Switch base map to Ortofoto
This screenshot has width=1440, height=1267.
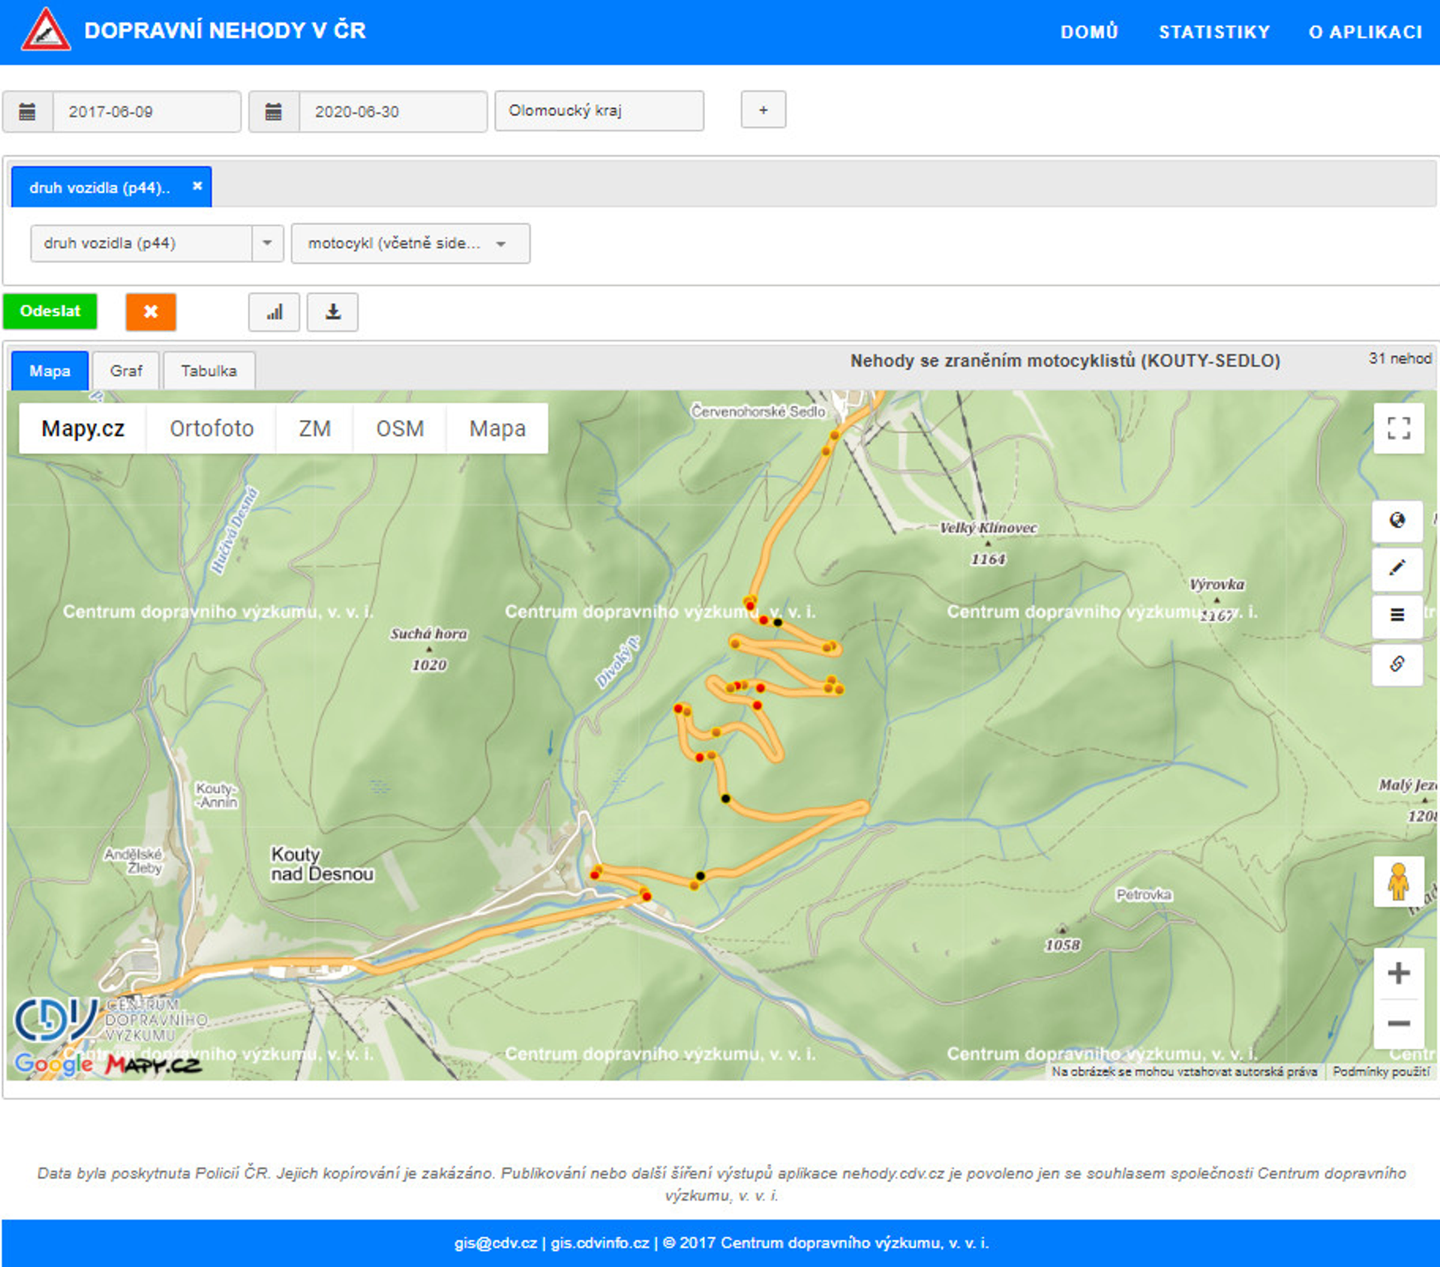click(x=211, y=429)
